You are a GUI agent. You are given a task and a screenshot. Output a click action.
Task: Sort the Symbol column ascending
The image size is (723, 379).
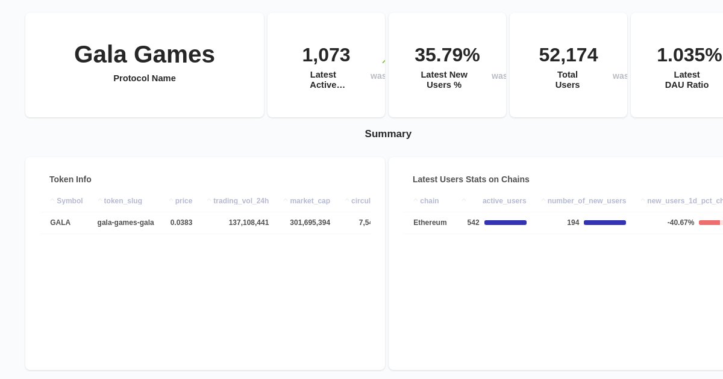(x=53, y=201)
